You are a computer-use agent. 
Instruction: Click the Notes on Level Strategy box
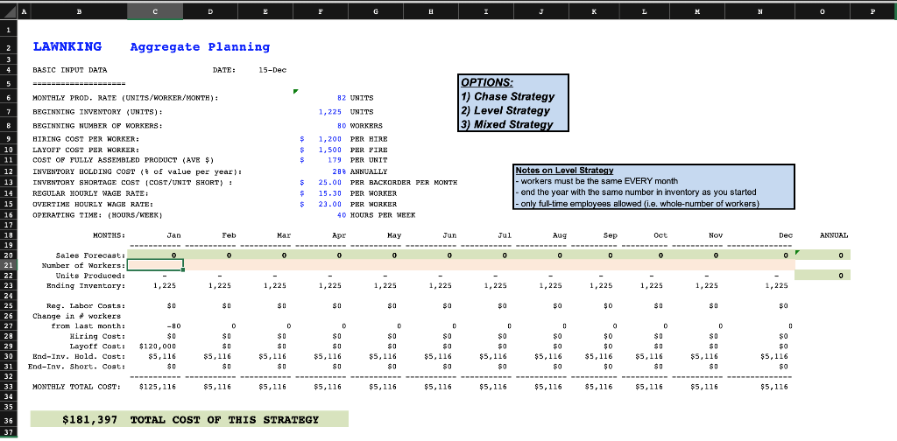[x=653, y=186]
